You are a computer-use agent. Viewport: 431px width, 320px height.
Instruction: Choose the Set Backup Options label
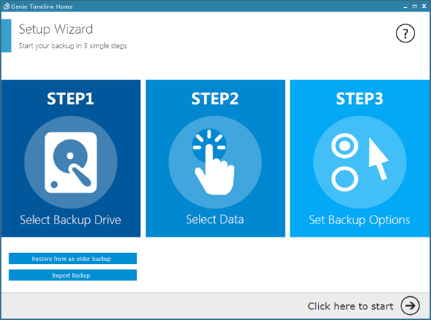click(x=359, y=220)
